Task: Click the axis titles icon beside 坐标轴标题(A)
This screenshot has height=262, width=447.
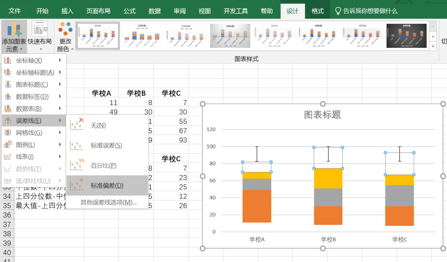Action: pyautogui.click(x=7, y=72)
